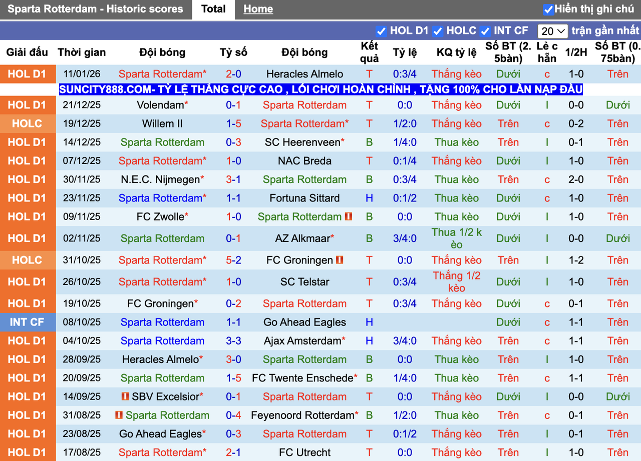Select the HOLC league badge on the Willem II row
This screenshot has width=641, height=461.
[x=28, y=123]
